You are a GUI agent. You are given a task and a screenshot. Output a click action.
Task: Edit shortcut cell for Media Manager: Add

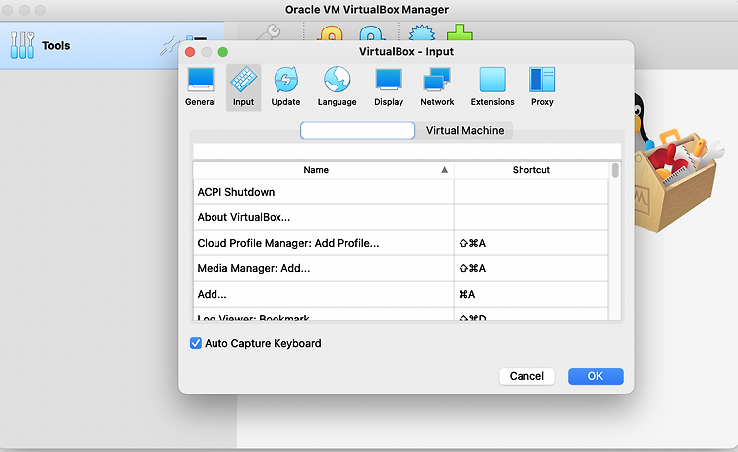[531, 268]
